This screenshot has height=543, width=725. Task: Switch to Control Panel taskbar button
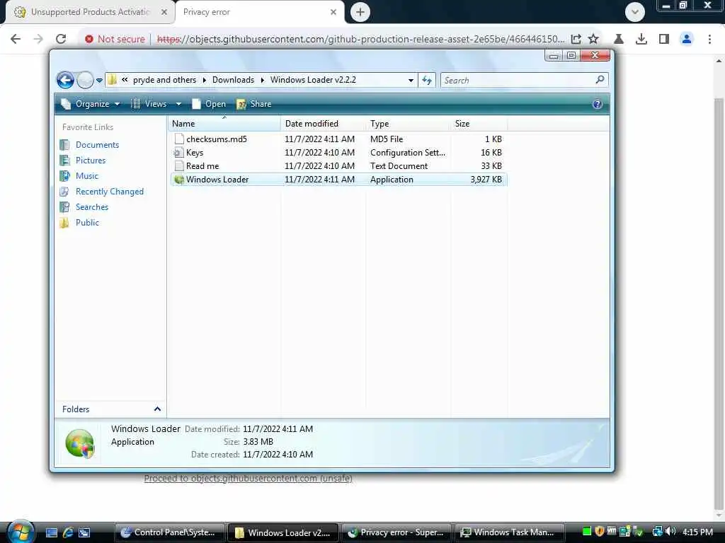(x=169, y=533)
